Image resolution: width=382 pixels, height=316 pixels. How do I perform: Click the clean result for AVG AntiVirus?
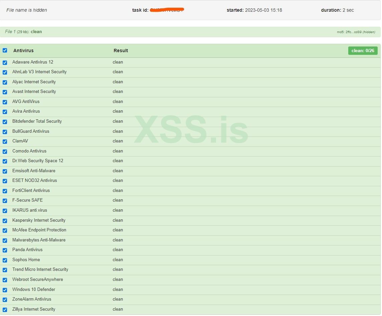point(118,101)
